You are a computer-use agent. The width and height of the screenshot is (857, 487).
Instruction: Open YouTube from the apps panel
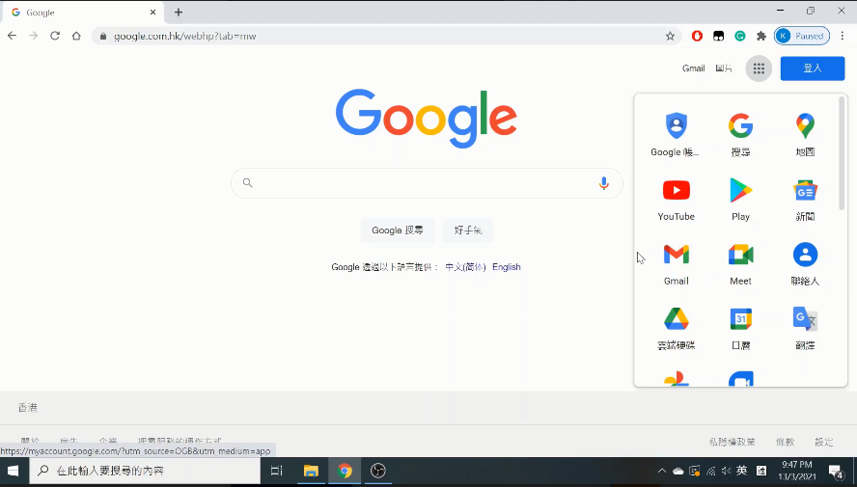coord(677,200)
